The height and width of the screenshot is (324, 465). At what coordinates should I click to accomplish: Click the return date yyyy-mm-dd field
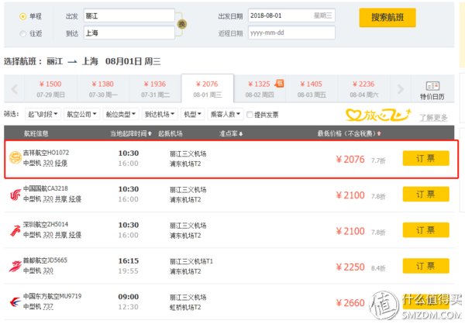pos(291,33)
